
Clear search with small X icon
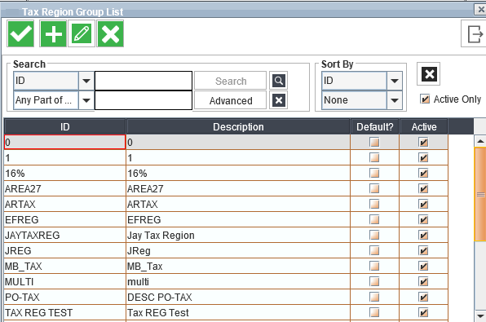(279, 100)
